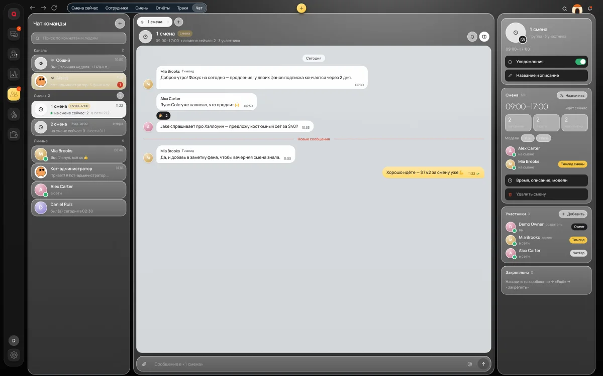Switch to Смена сейчас tab
This screenshot has height=376, width=603.
84,8
